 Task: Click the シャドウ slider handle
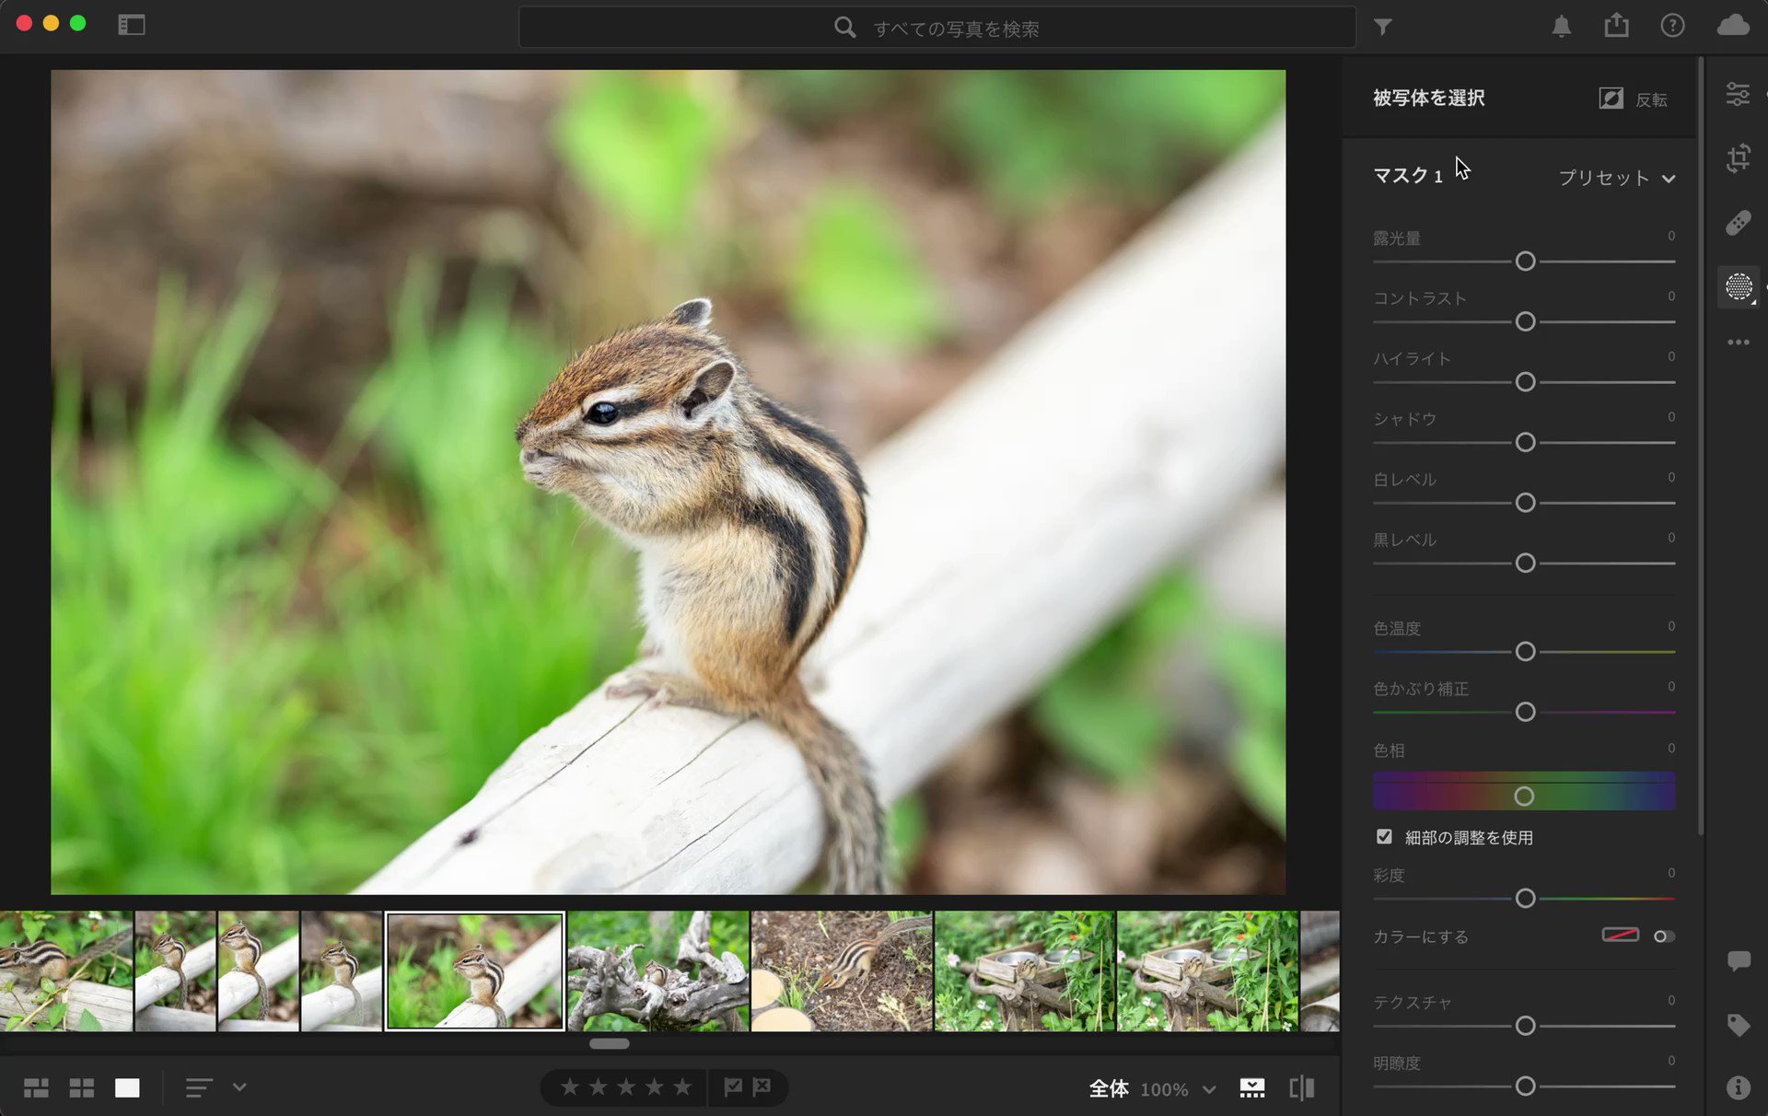(x=1525, y=443)
